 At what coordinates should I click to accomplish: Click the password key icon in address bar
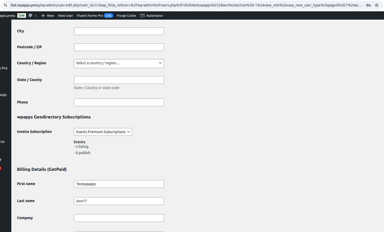click(x=368, y=5)
